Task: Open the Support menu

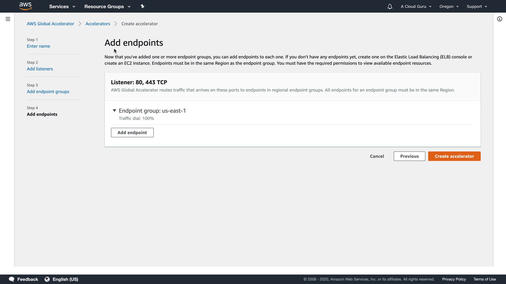Action: coord(476,7)
